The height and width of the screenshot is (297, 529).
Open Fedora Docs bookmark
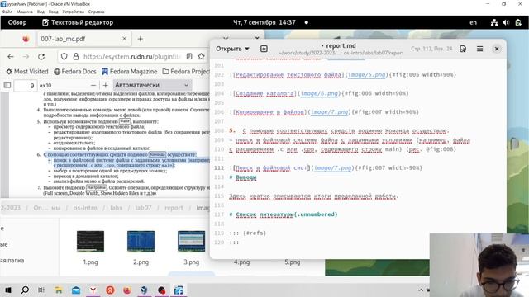coord(75,72)
